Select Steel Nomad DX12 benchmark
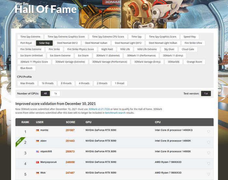228x180 pixels. (67, 43)
